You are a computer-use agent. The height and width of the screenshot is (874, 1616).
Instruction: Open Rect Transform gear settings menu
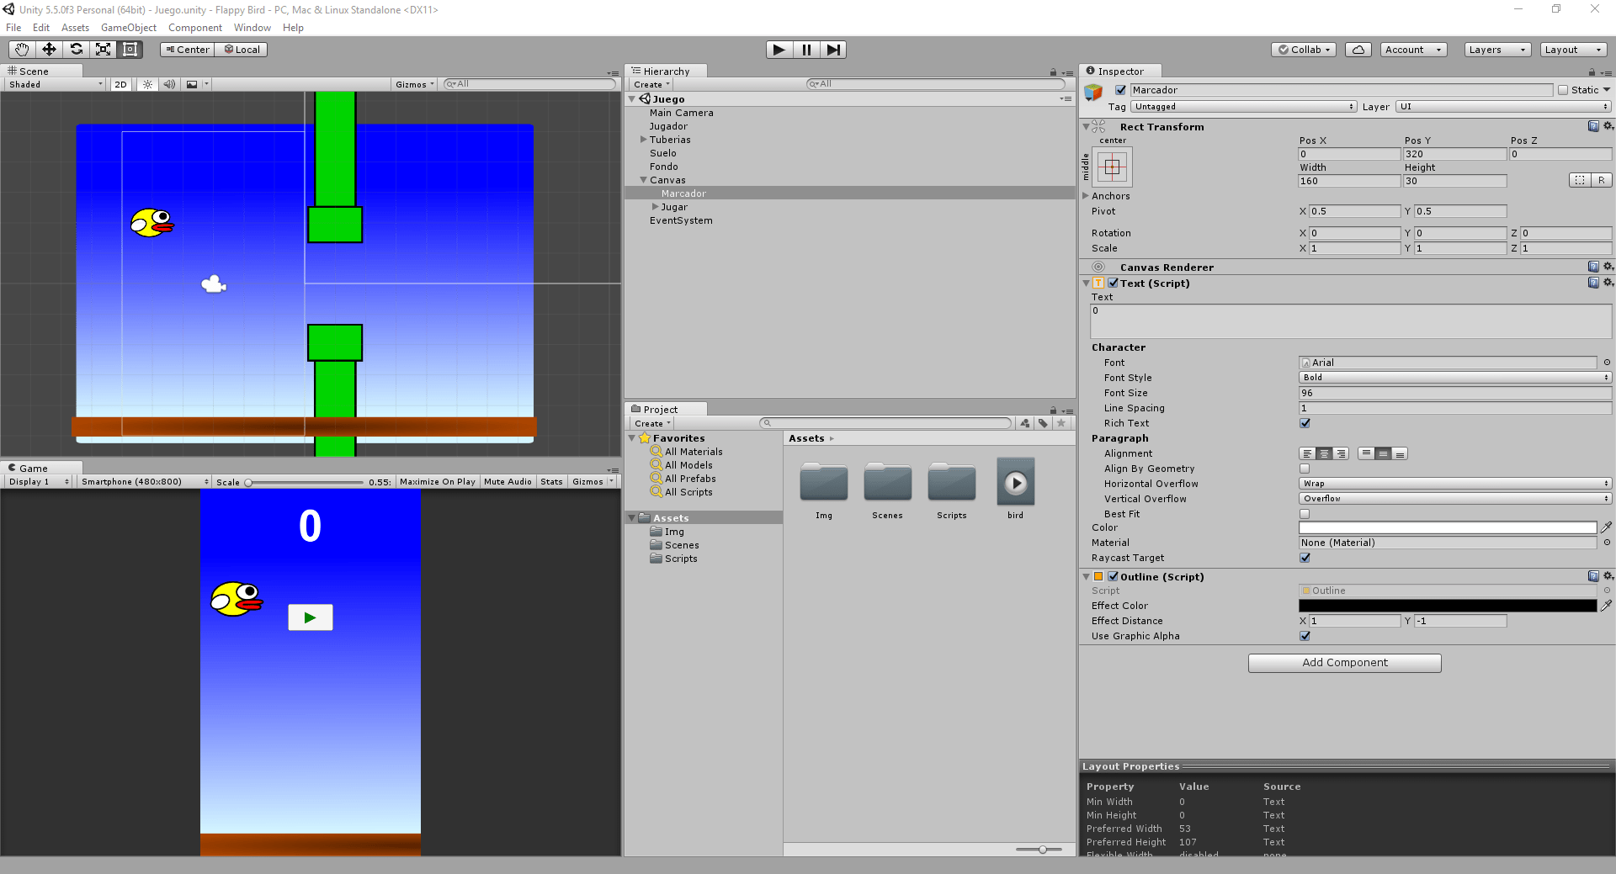[1608, 126]
